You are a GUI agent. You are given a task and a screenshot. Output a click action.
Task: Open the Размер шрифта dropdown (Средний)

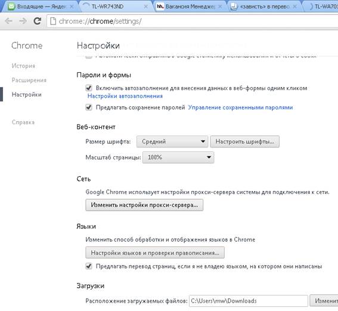coord(172,141)
